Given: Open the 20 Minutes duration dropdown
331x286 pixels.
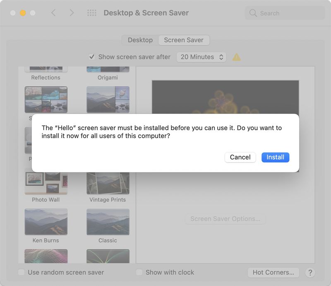Looking at the screenshot, I should (201, 57).
